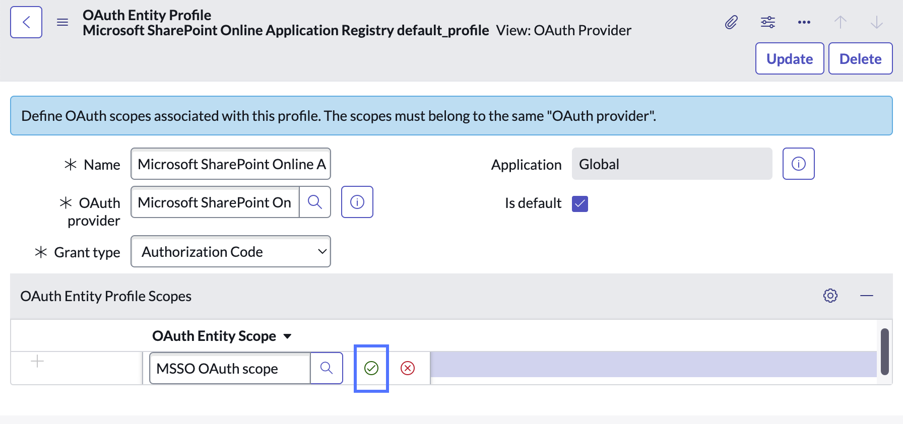Click the View: OAuth Provider text
Viewport: 903px width, 424px height.
[x=563, y=31]
